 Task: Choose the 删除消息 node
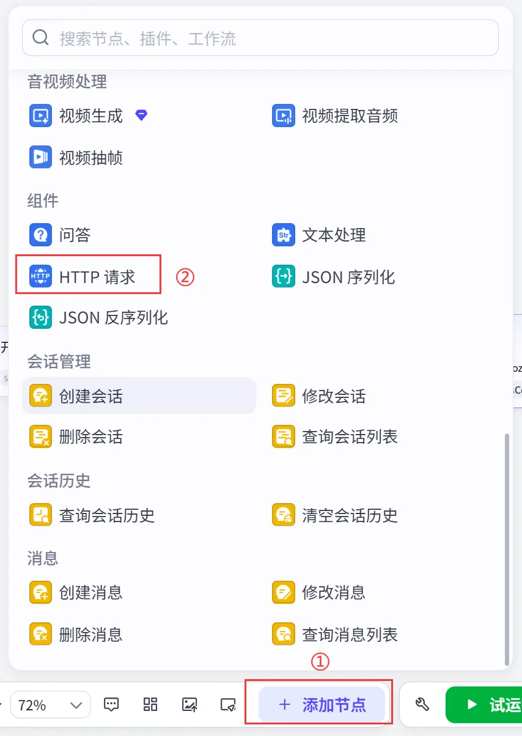click(x=76, y=634)
